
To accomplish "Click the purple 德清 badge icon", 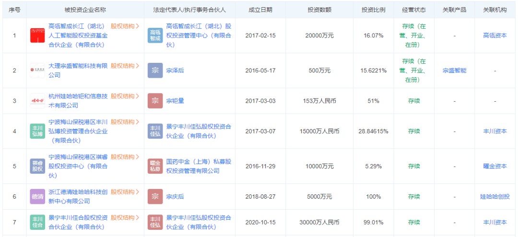I will [37, 197].
